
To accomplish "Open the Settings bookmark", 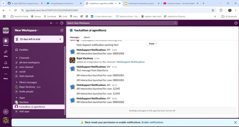I will tap(36, 16).
